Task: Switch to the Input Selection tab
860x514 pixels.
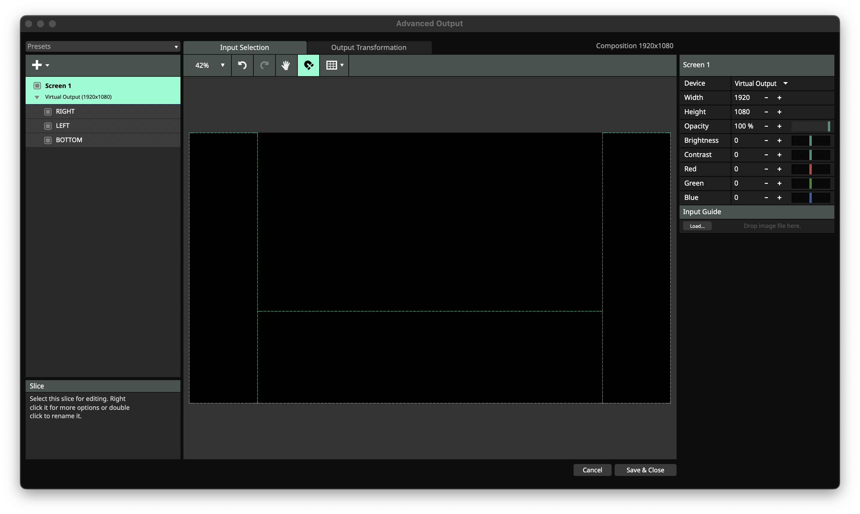Action: [244, 47]
